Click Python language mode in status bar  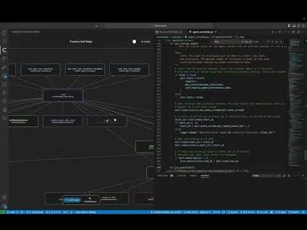click(233, 212)
